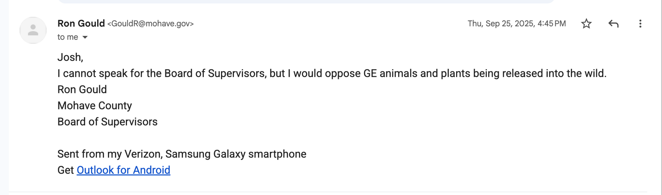Screen dimensions: 662x195
Task: Click the "to me" recipient text
Action: click(68, 37)
